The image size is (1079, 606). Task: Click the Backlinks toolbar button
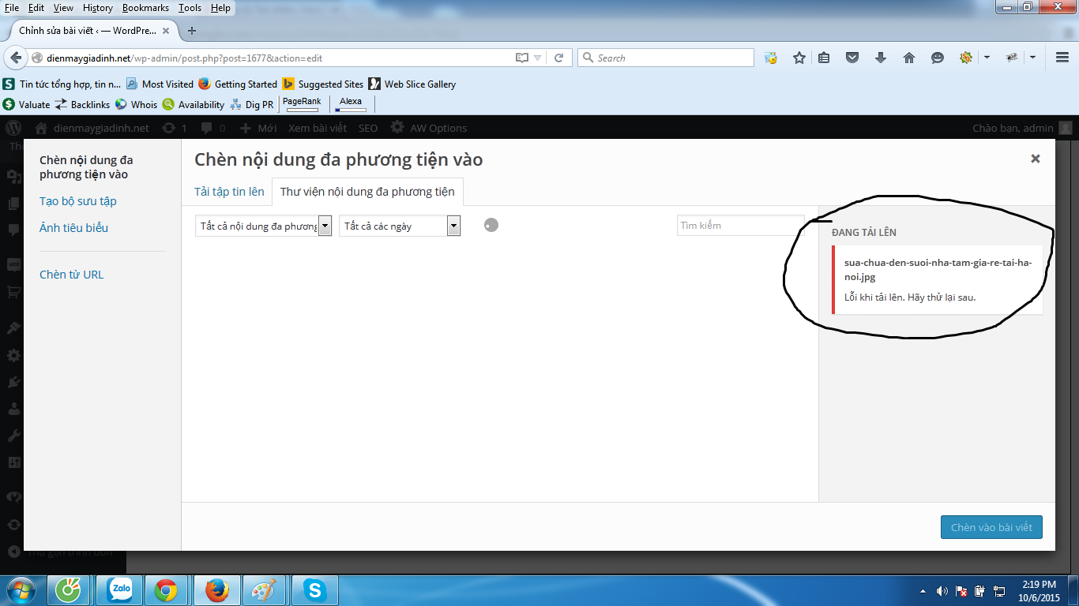point(82,104)
